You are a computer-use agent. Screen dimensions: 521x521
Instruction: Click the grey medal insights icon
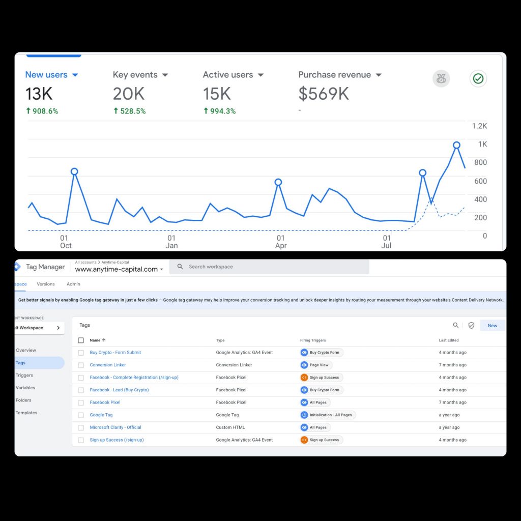(441, 78)
